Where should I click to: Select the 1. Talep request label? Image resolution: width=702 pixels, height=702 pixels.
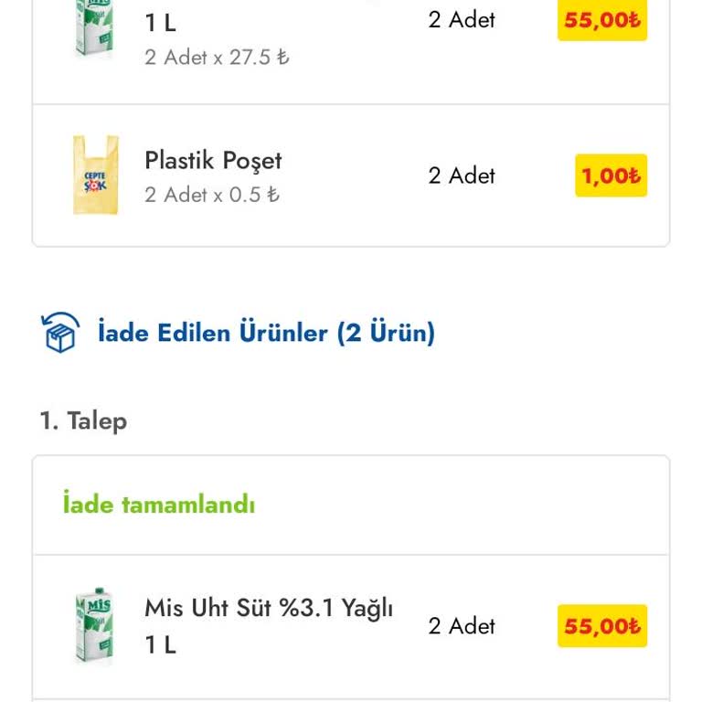coord(83,420)
